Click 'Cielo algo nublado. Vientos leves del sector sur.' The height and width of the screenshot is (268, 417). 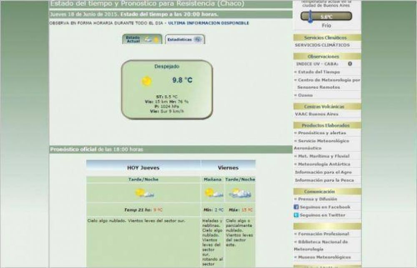tap(136, 221)
